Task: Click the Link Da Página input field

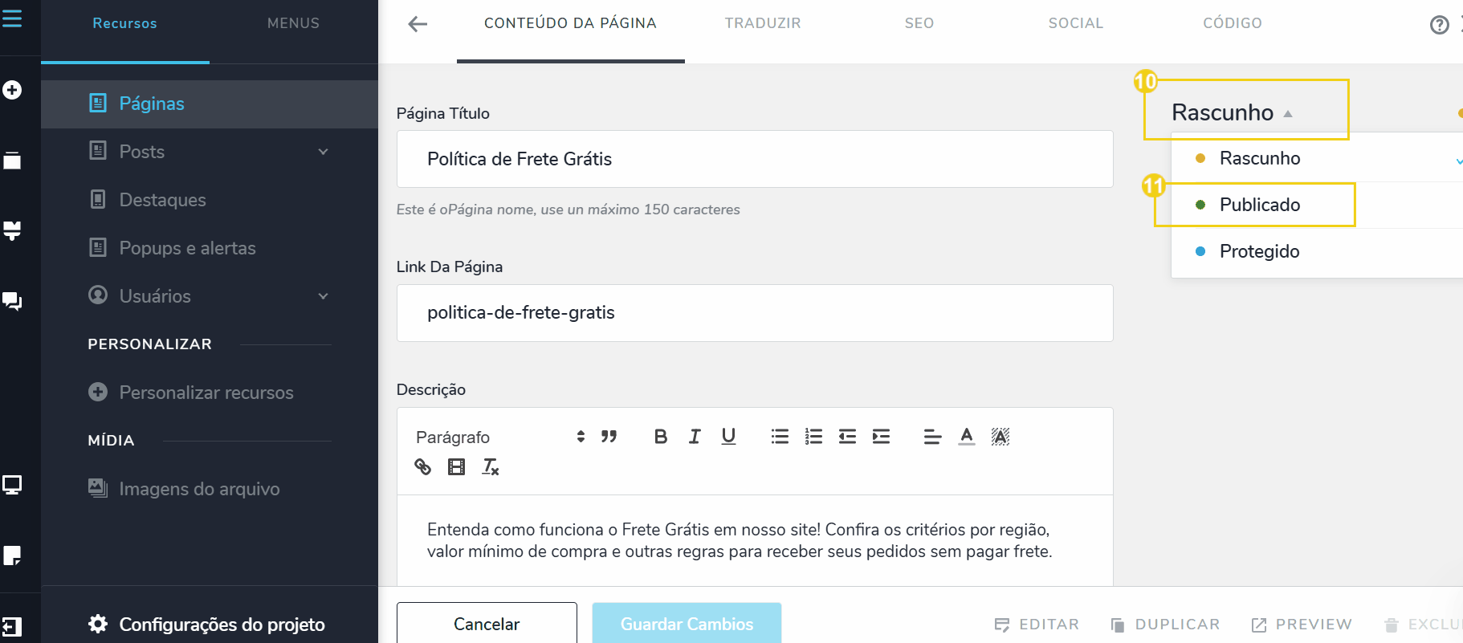Action: click(755, 313)
